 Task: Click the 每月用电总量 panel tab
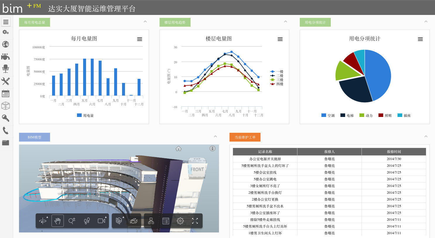(35, 22)
